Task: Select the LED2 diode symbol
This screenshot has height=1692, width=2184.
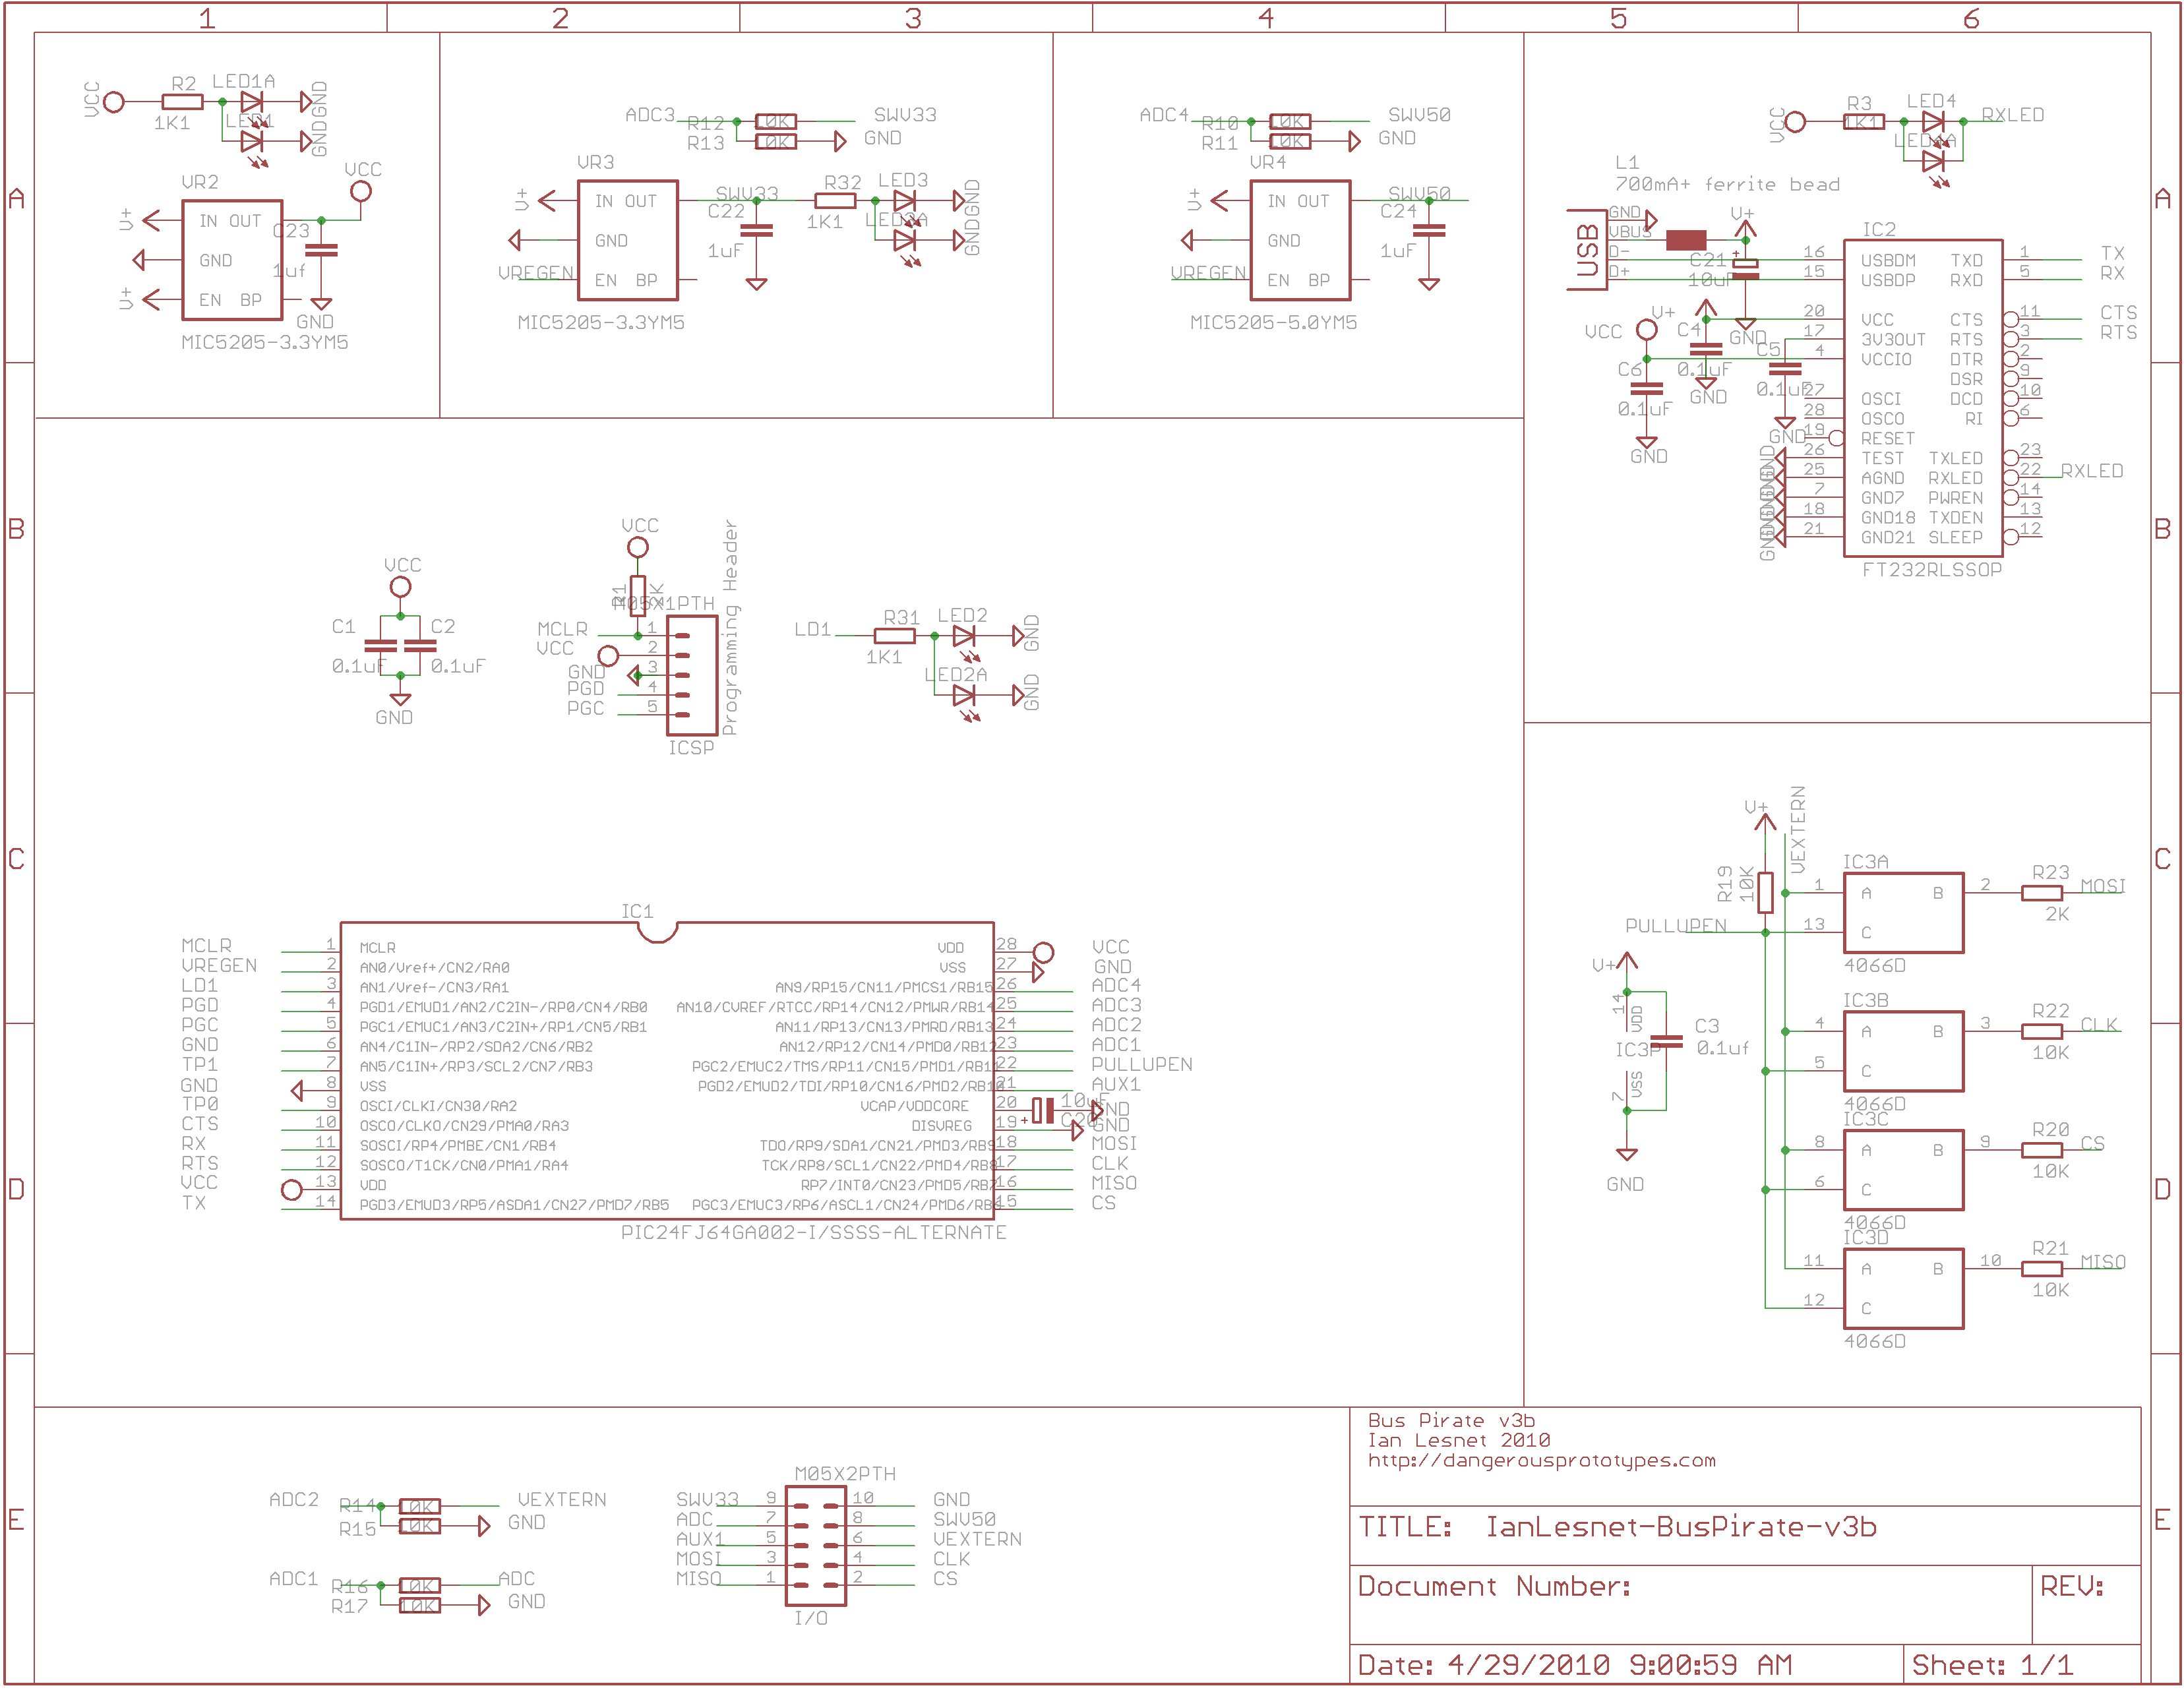Action: coord(964,635)
